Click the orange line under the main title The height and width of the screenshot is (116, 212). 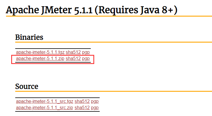pos(109,16)
